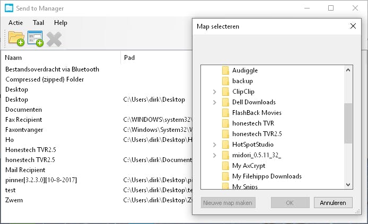Click the Send to Manager title bar icon
The height and width of the screenshot is (224, 368).
coord(9,8)
